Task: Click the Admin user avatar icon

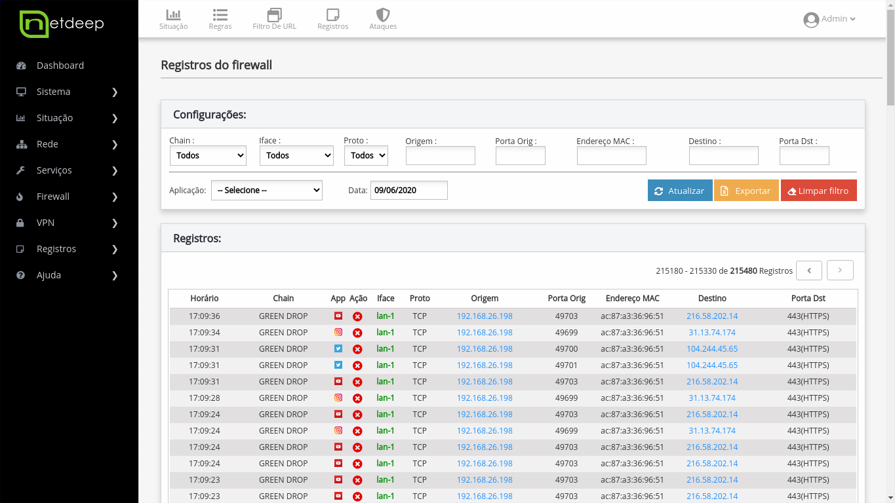Action: click(811, 20)
